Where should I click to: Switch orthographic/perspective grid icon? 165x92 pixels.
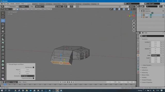(134, 31)
